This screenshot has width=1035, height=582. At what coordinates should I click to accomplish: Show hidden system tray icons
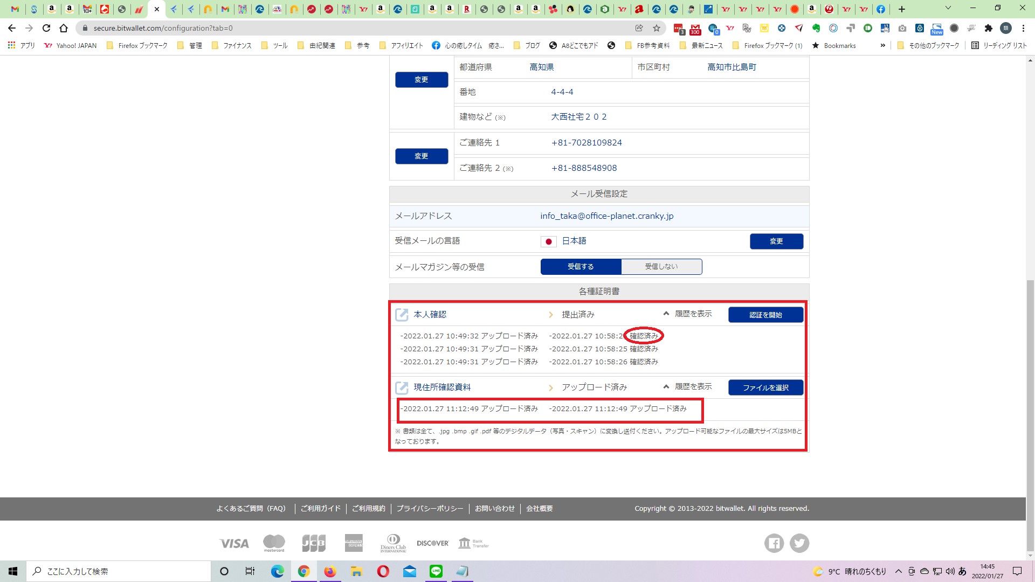click(x=898, y=571)
